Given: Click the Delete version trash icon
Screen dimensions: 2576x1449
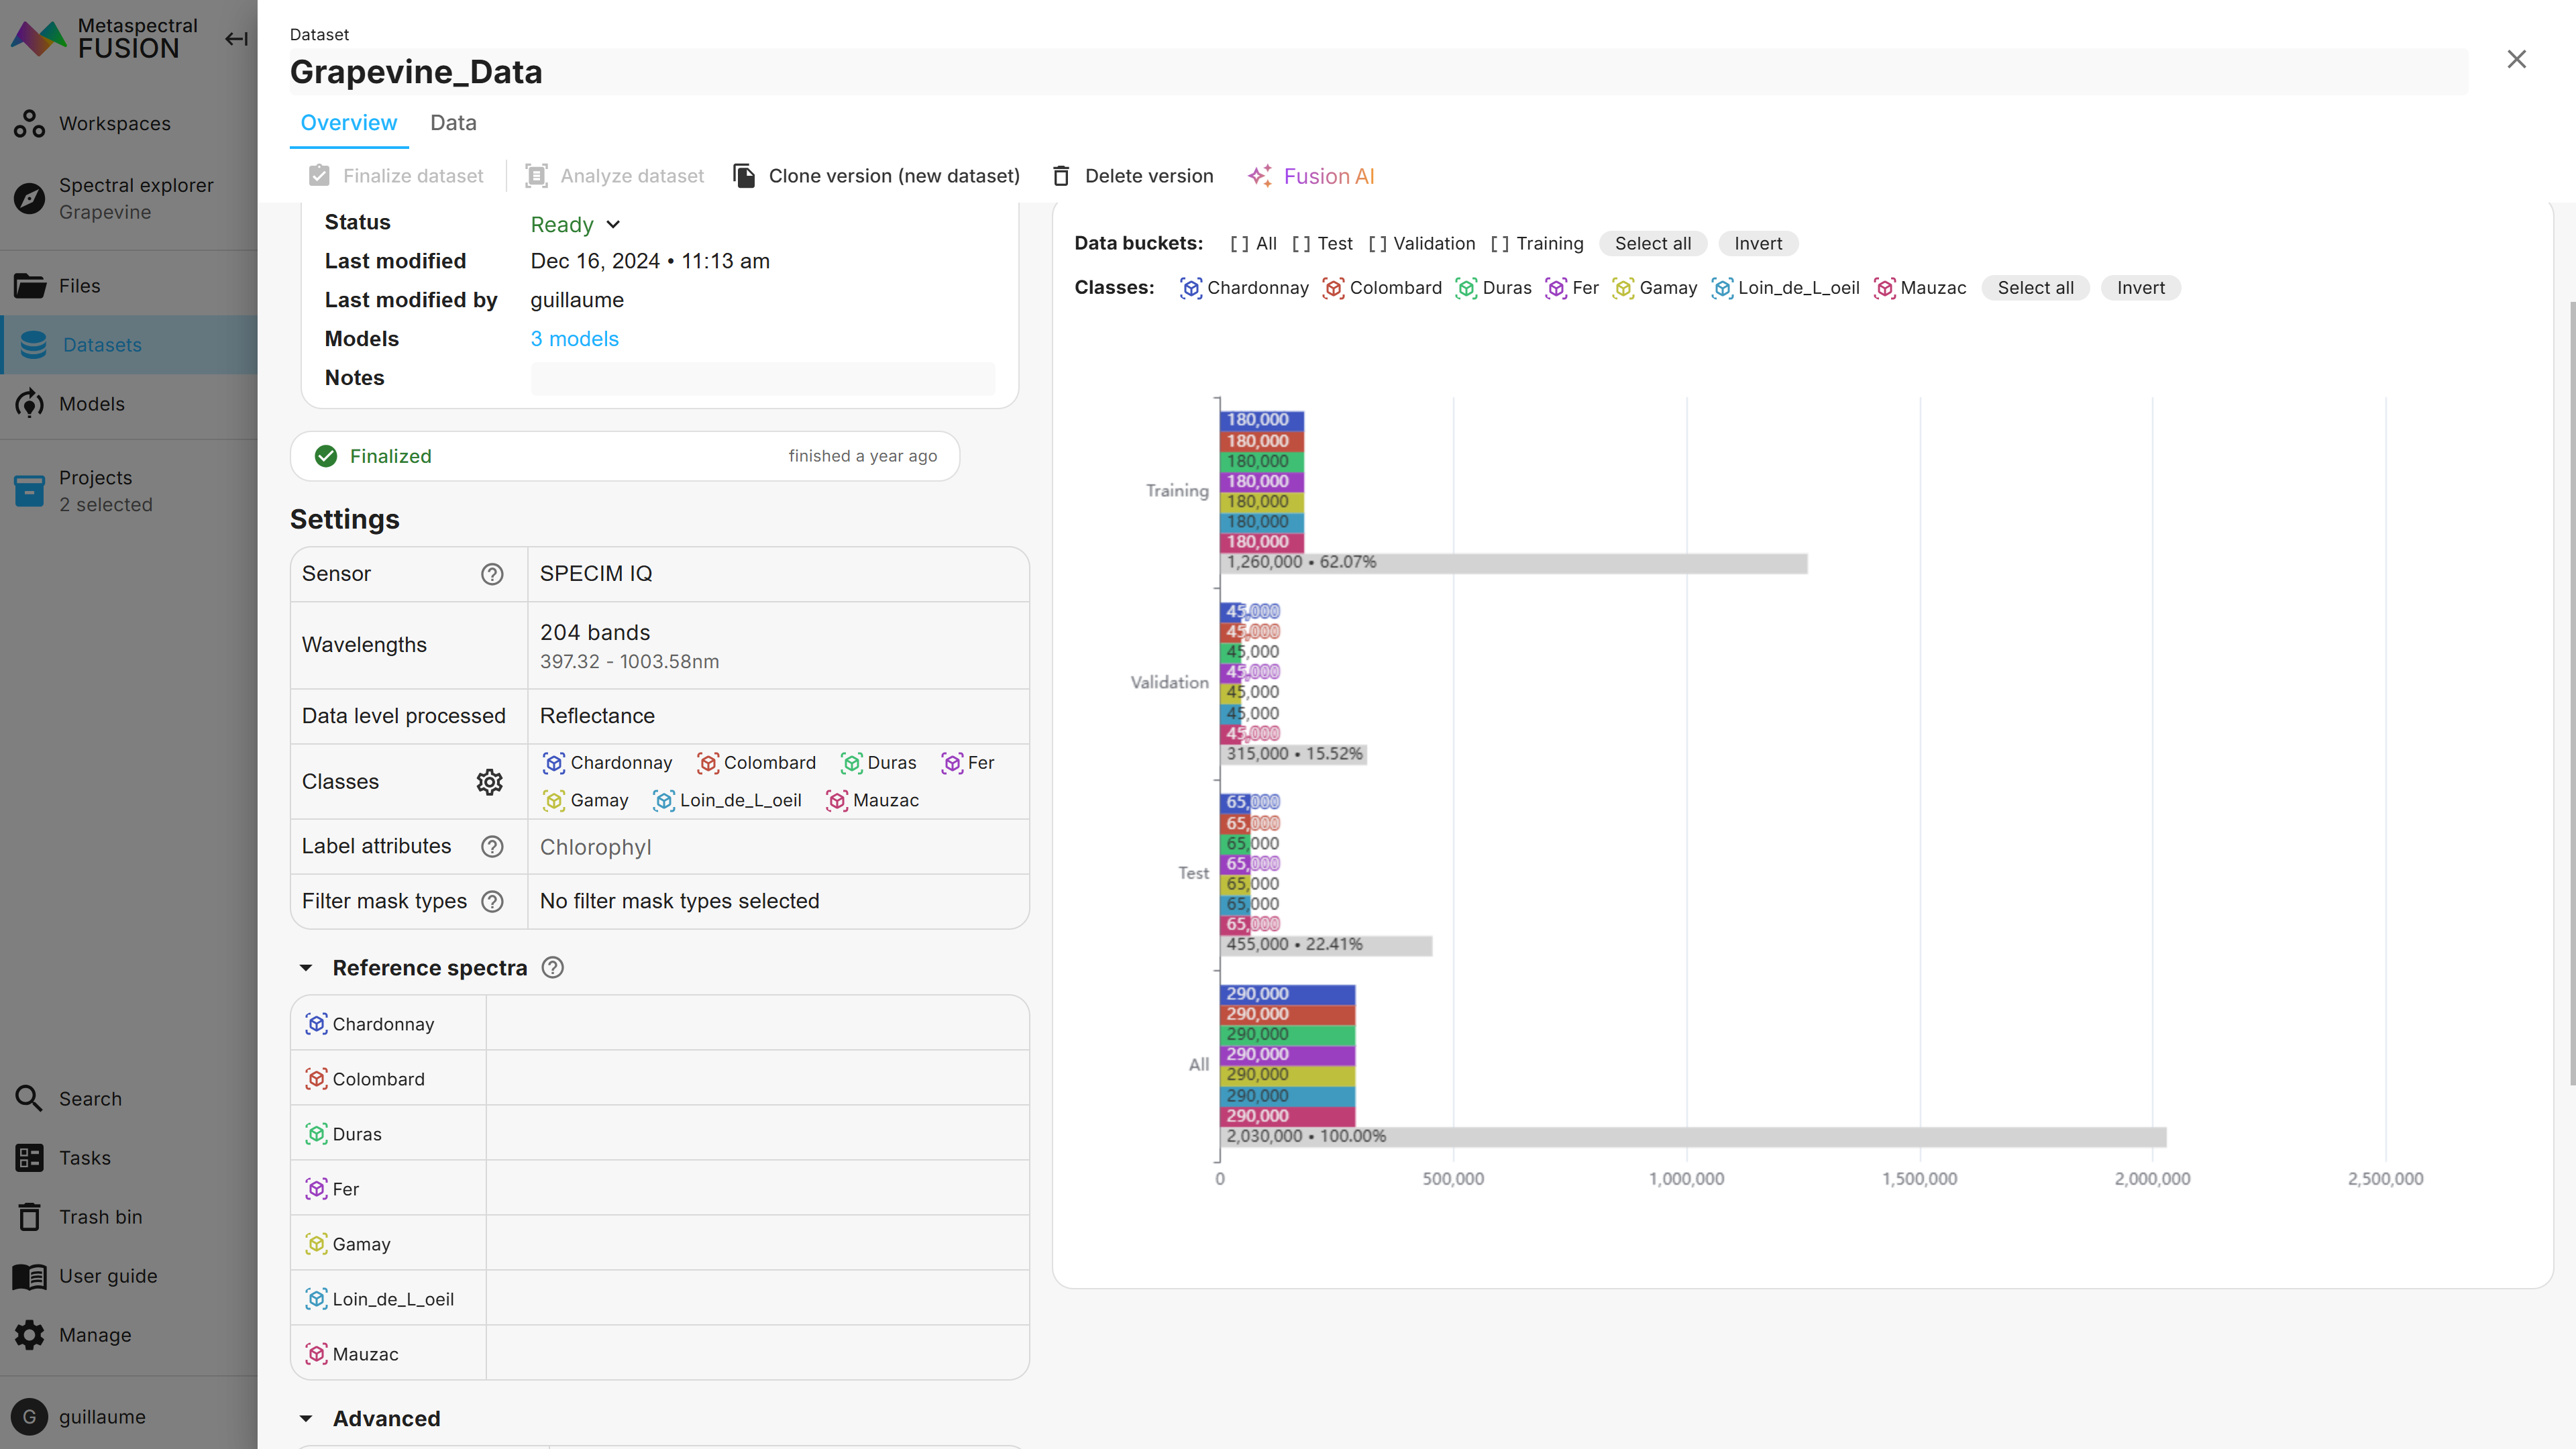Looking at the screenshot, I should click(x=1061, y=176).
